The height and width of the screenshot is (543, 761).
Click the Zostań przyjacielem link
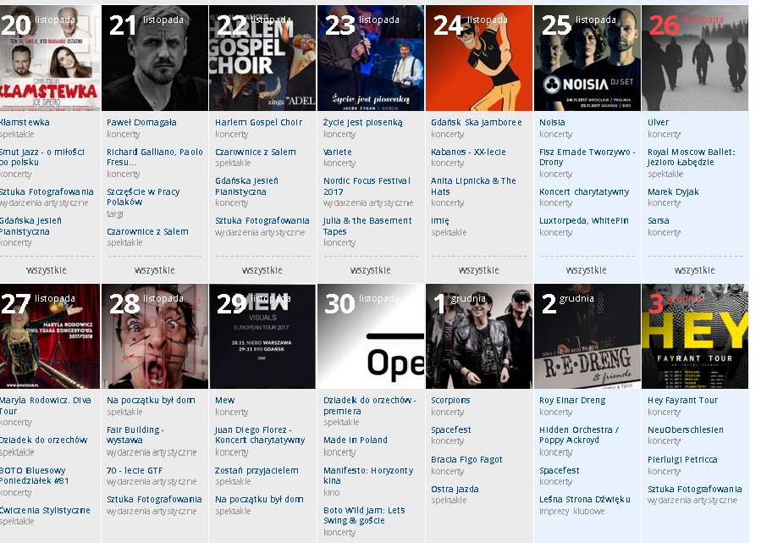[256, 471]
